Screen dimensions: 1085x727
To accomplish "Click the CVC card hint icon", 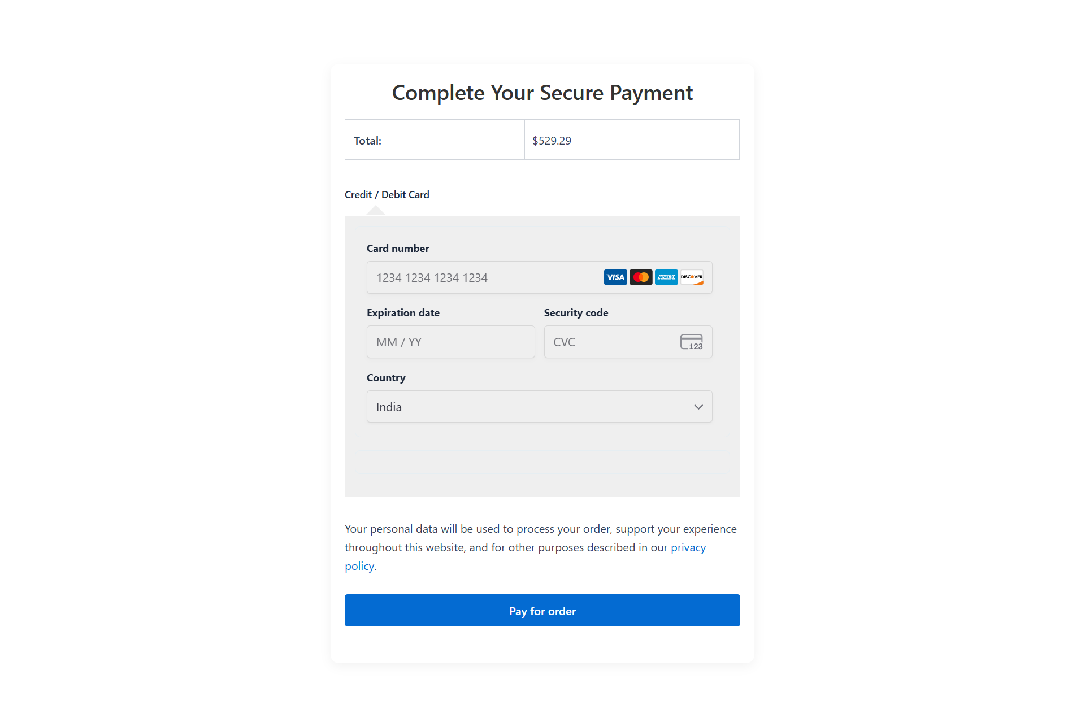I will point(691,342).
